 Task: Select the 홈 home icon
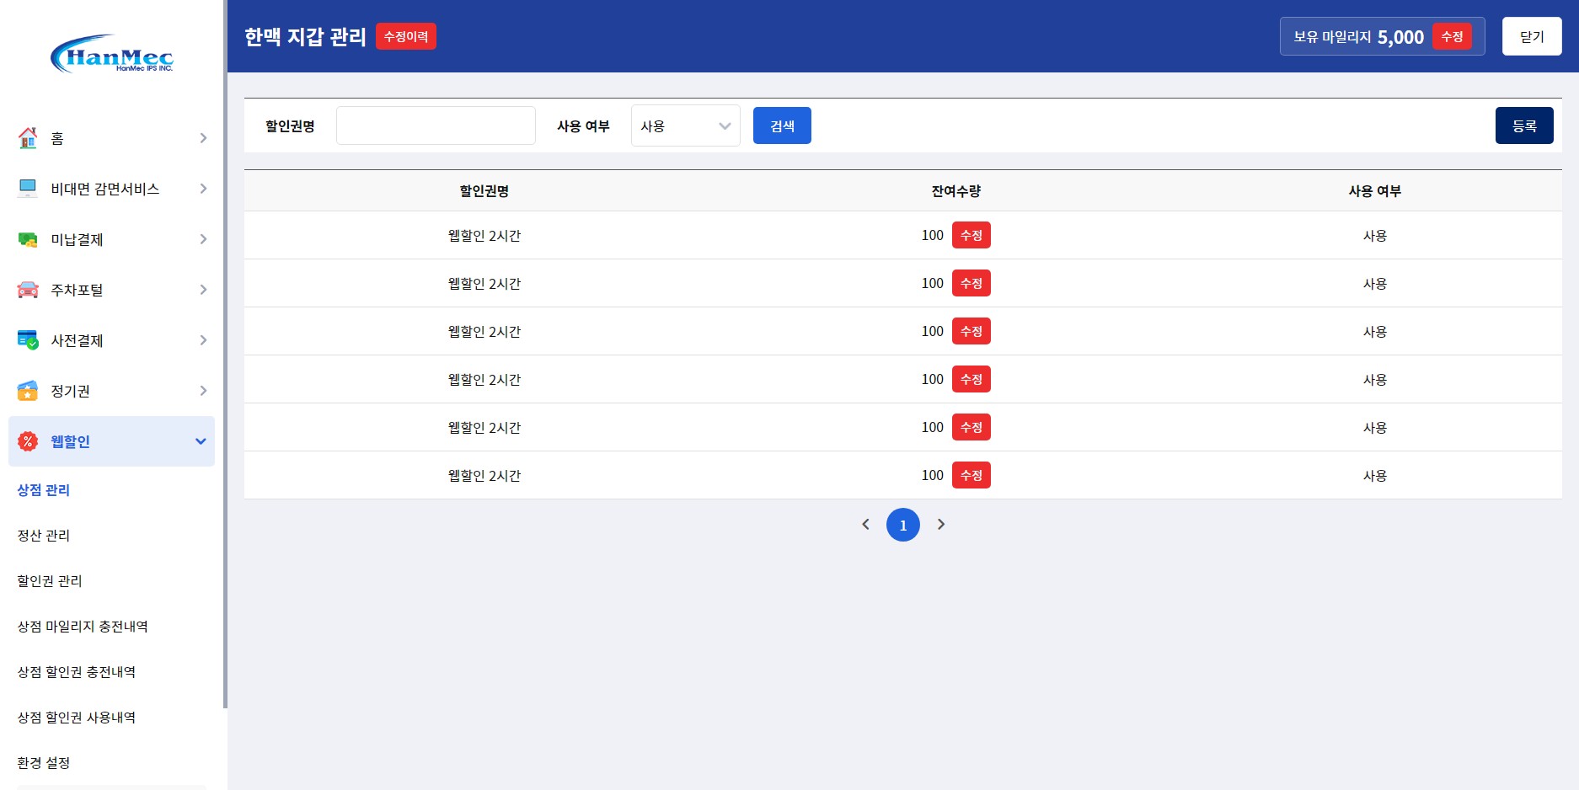click(x=26, y=137)
